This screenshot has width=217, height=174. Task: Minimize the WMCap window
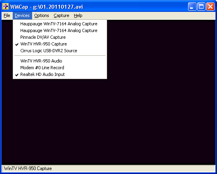(192, 6)
